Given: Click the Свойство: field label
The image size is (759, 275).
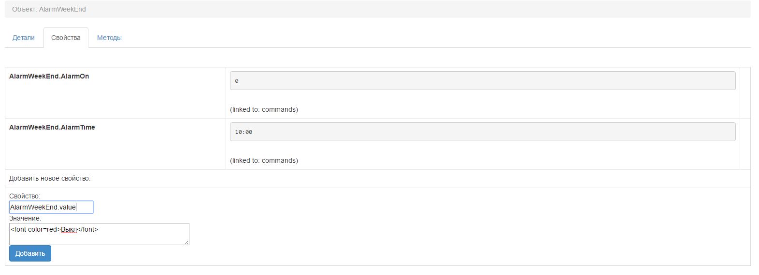Looking at the screenshot, I should pyautogui.click(x=25, y=196).
